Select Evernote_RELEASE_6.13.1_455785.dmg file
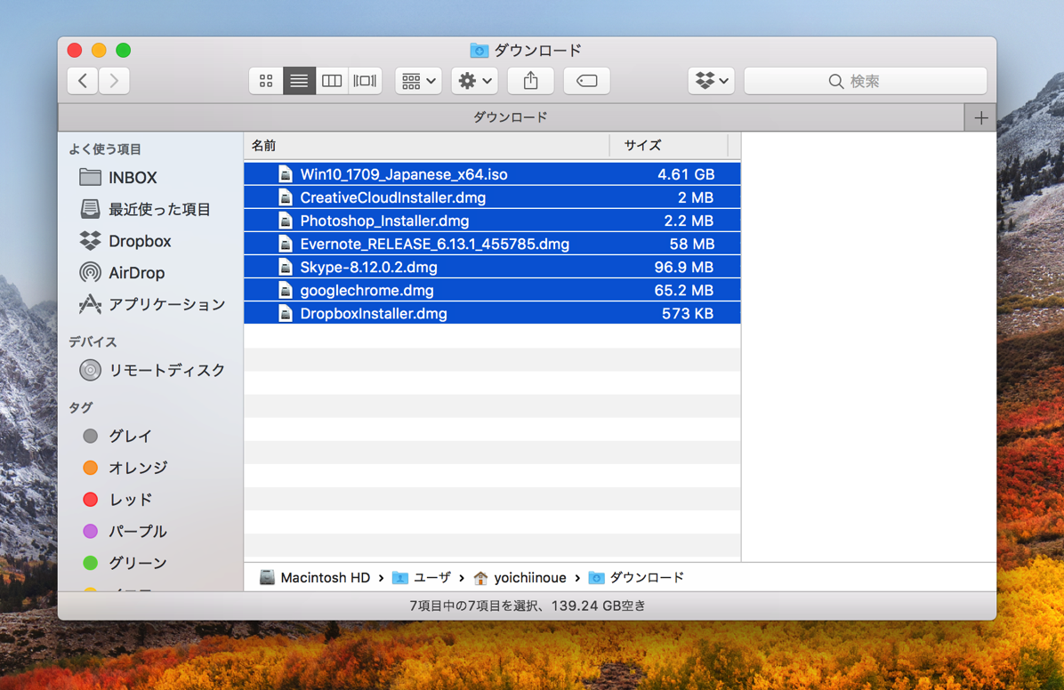 click(492, 244)
